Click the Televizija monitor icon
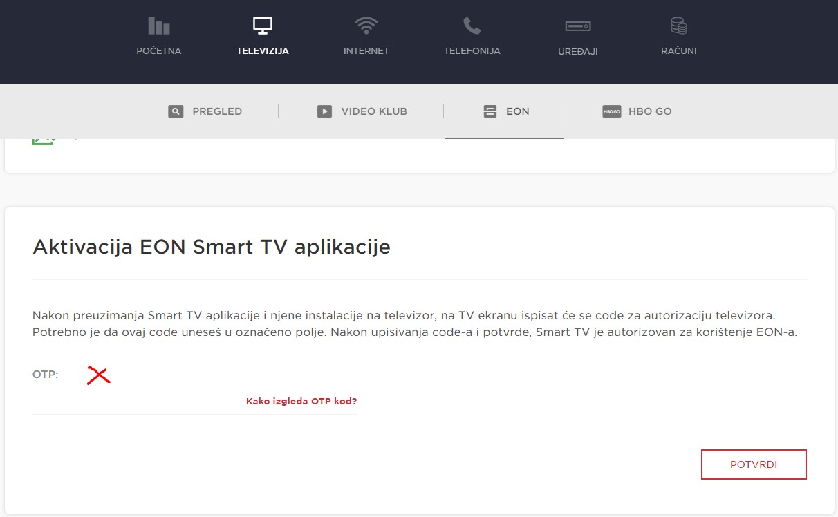Image resolution: width=838 pixels, height=517 pixels. [x=263, y=26]
